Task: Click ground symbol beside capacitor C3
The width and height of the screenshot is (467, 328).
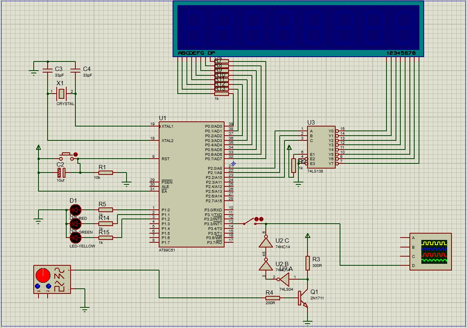Action: (34, 73)
